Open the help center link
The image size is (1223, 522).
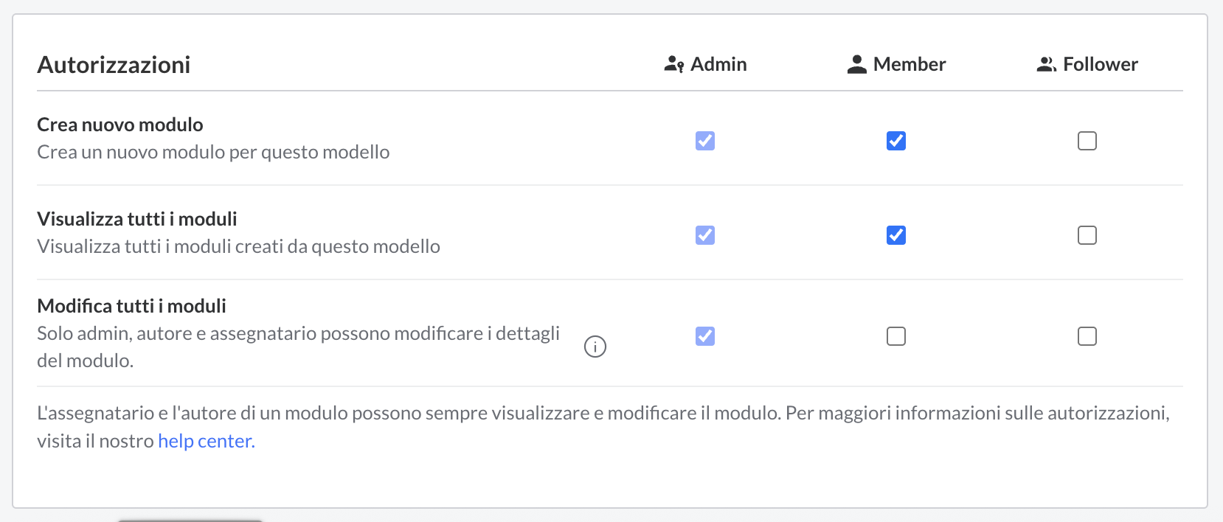[x=205, y=440]
